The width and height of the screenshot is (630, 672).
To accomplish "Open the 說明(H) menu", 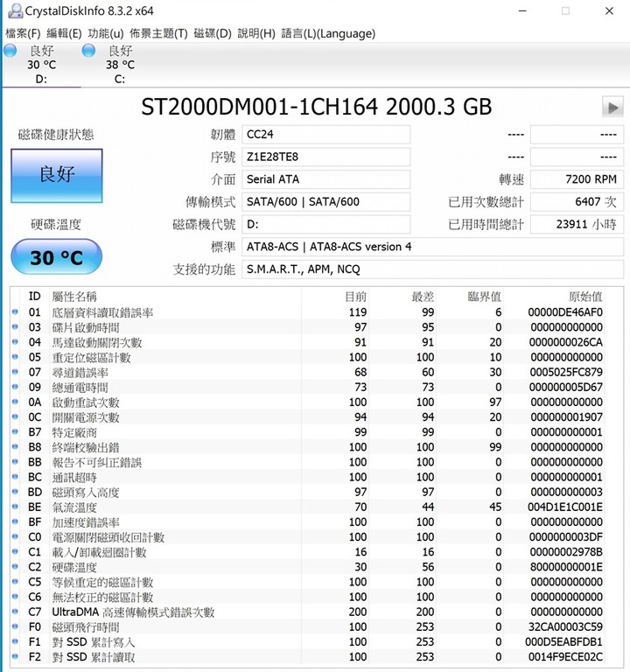I will click(256, 33).
